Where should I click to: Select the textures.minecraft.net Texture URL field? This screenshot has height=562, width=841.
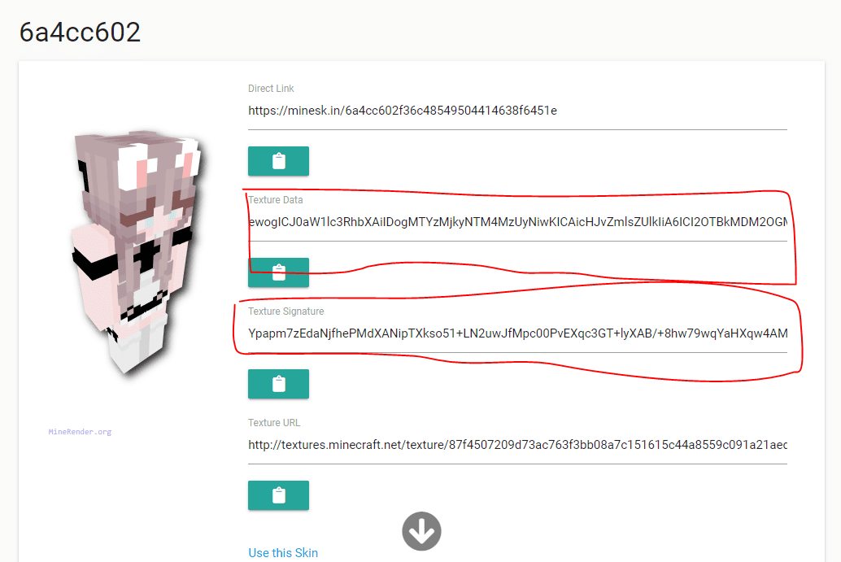coord(517,446)
